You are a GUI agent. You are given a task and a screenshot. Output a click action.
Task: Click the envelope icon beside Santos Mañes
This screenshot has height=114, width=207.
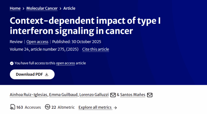(x=150, y=95)
